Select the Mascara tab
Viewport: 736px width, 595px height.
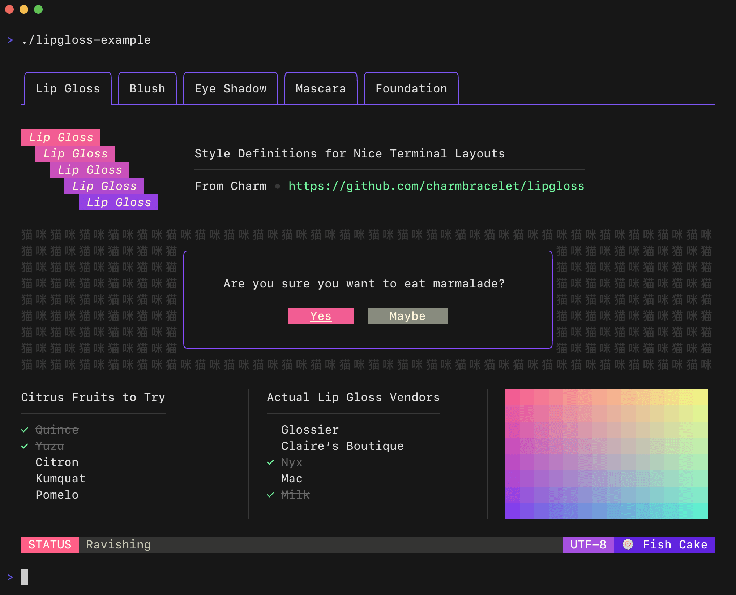[x=321, y=88]
